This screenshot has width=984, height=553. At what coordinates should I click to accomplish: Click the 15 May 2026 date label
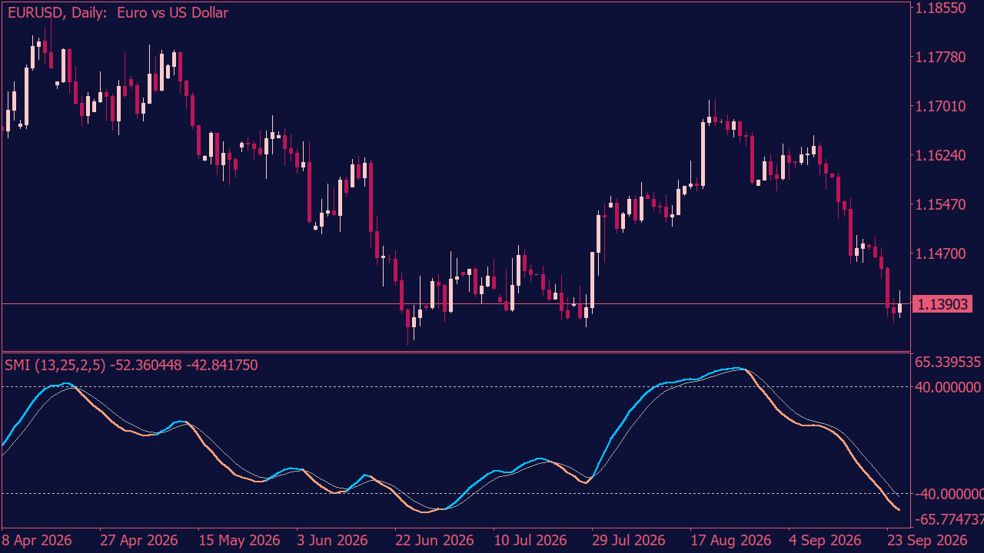coord(238,540)
